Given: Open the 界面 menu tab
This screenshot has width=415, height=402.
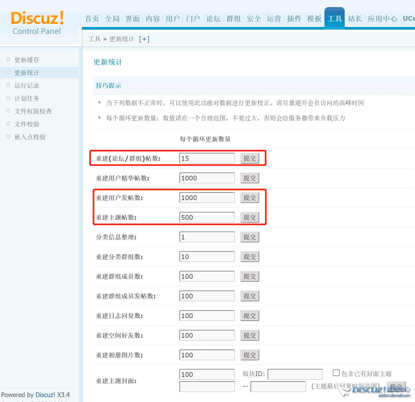Looking at the screenshot, I should coord(132,19).
